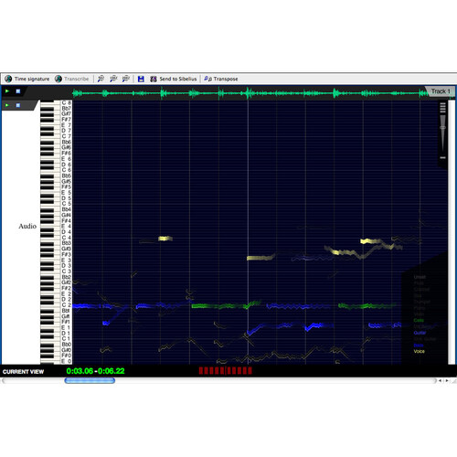Stop the Audio piano-roll track
Viewport: 457px width, 457px height.
coord(18,105)
